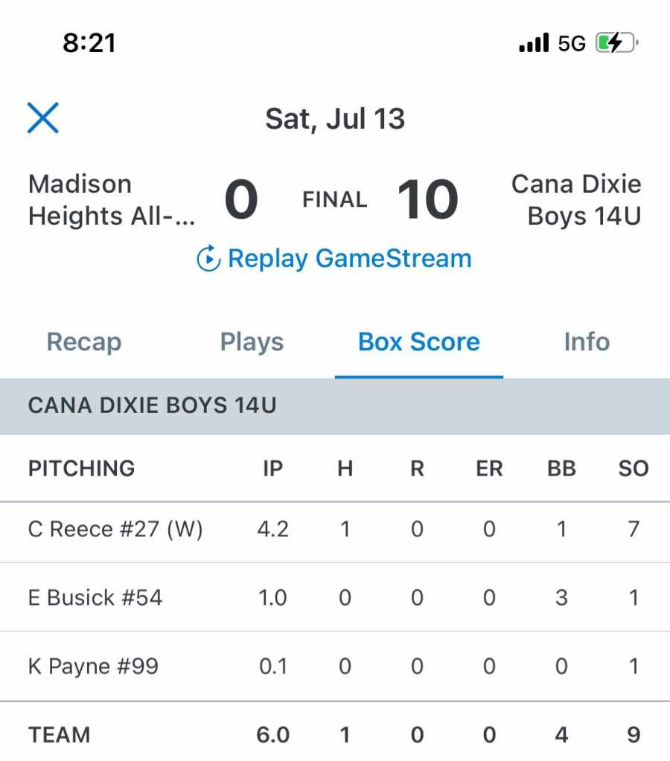Tap the cellular signal strength icon
This screenshot has width=670, height=761.
click(534, 43)
